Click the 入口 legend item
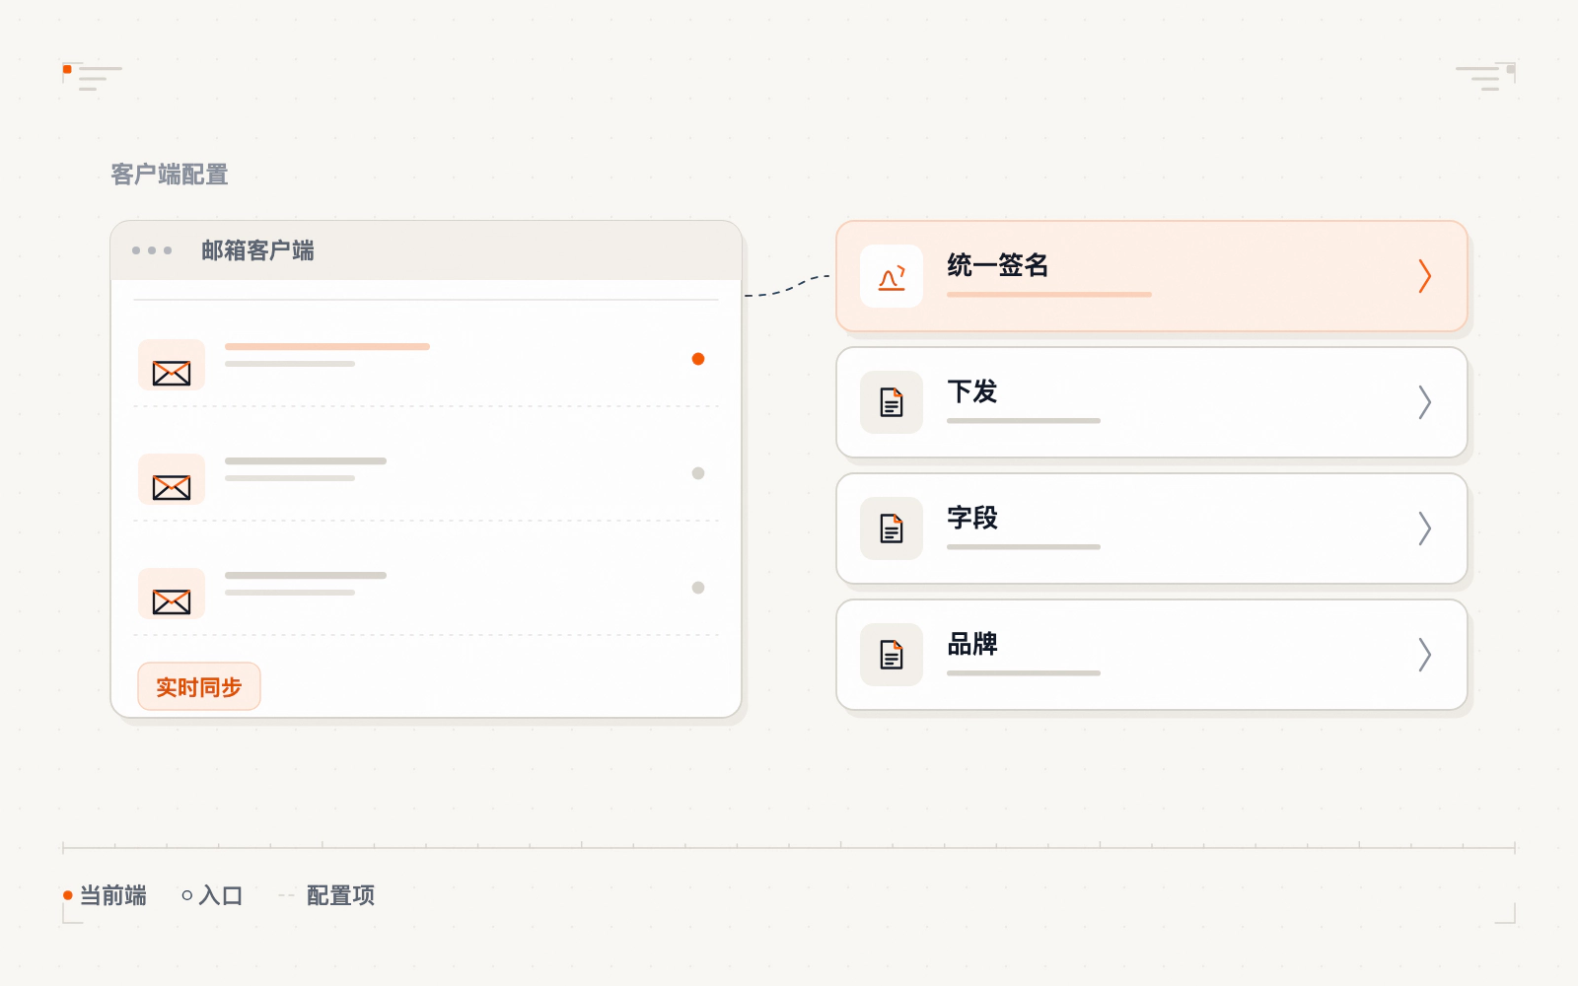 (x=212, y=895)
